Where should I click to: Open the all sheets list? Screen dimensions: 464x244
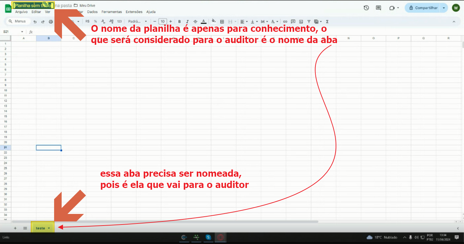tap(25, 228)
